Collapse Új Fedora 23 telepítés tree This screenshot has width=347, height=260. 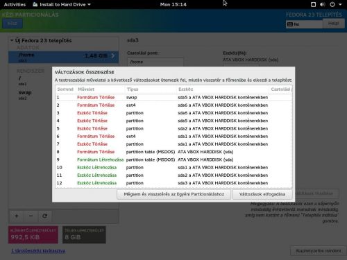[x=12, y=40]
